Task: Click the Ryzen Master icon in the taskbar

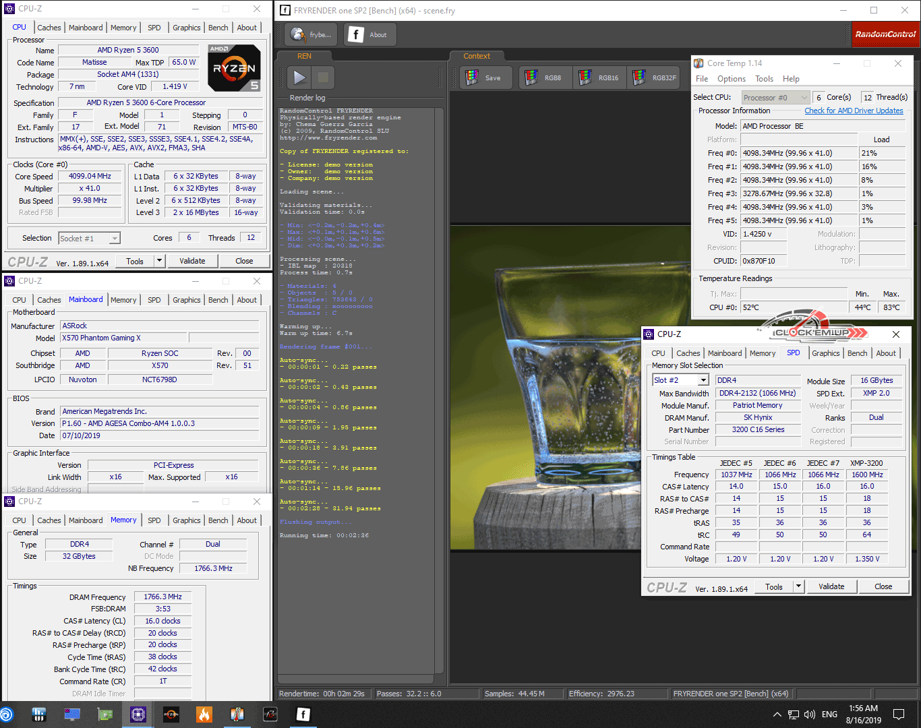Action: [171, 715]
